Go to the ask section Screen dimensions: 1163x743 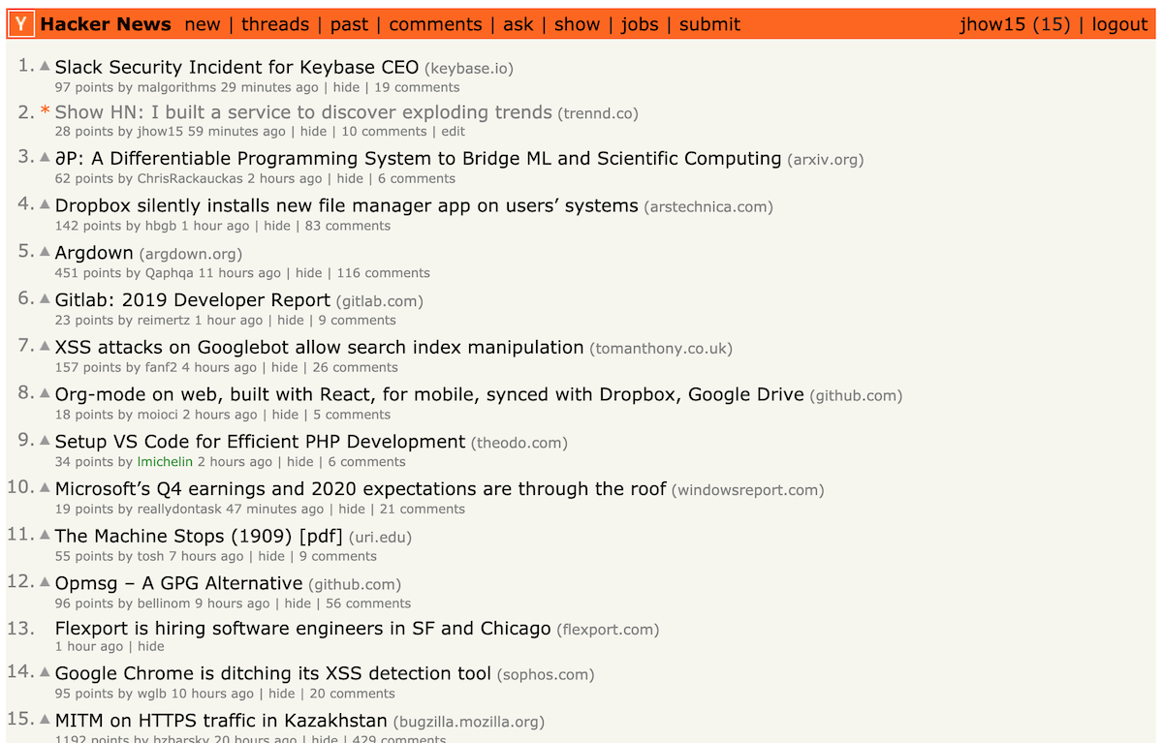pyautogui.click(x=519, y=24)
